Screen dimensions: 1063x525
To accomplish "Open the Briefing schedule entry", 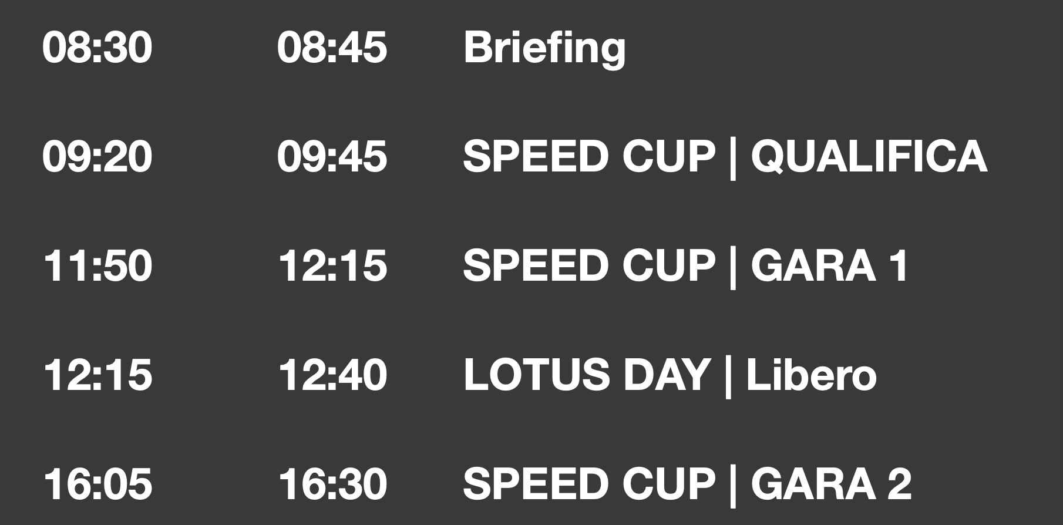I will pos(544,48).
